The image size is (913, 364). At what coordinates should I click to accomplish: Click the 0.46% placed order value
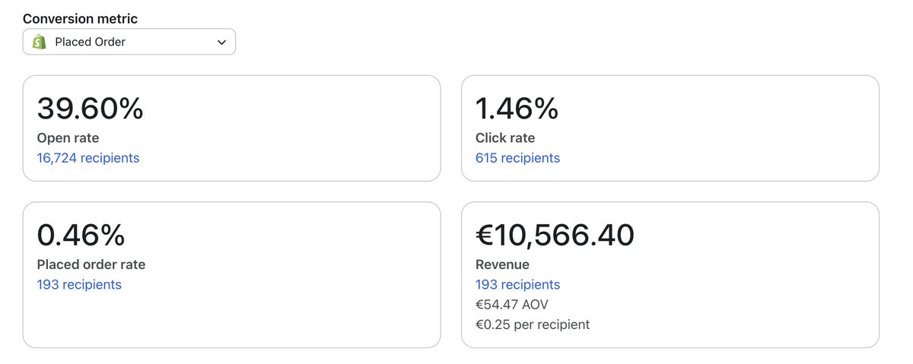(x=81, y=235)
